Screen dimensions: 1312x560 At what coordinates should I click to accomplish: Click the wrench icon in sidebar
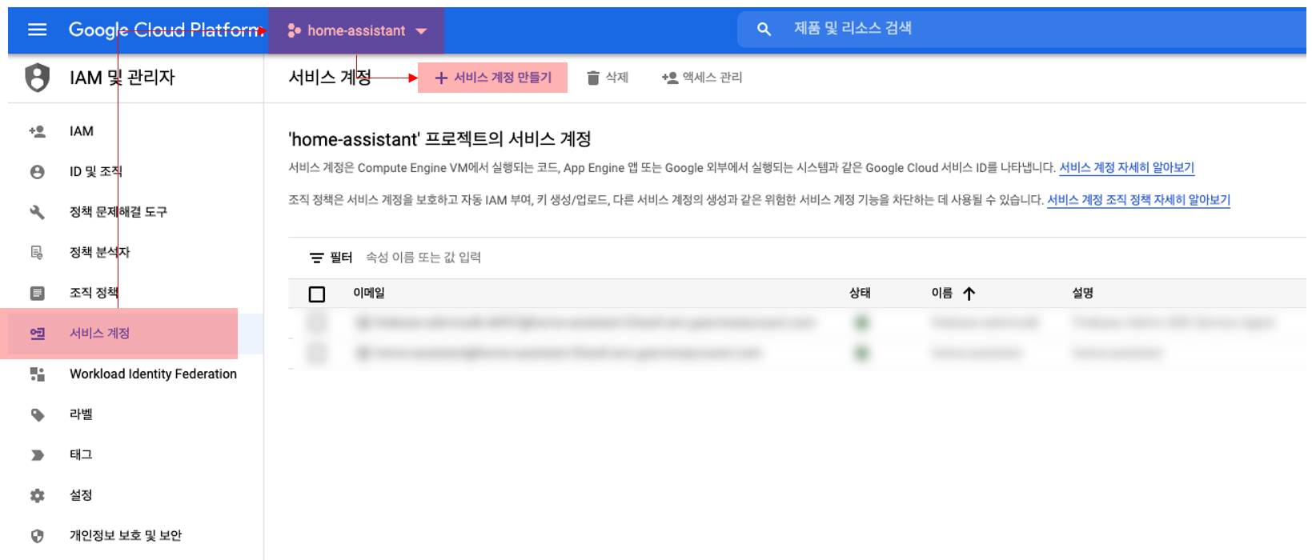37,212
